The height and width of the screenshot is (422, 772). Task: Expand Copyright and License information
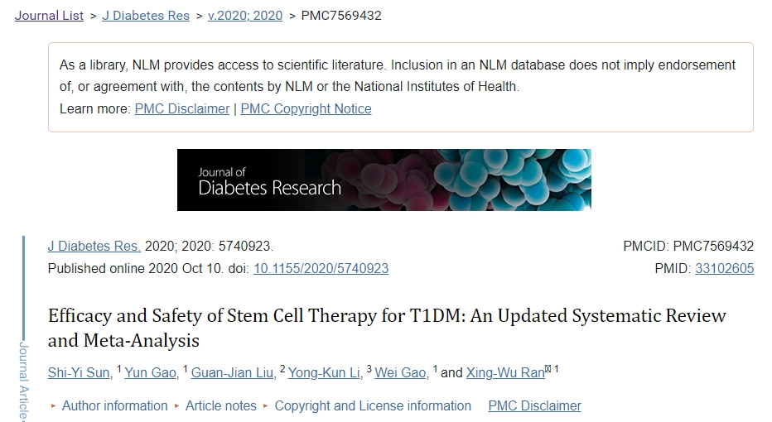372,405
